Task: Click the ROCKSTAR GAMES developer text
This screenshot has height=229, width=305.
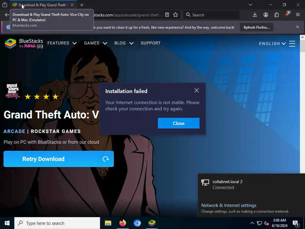Action: 56,131
